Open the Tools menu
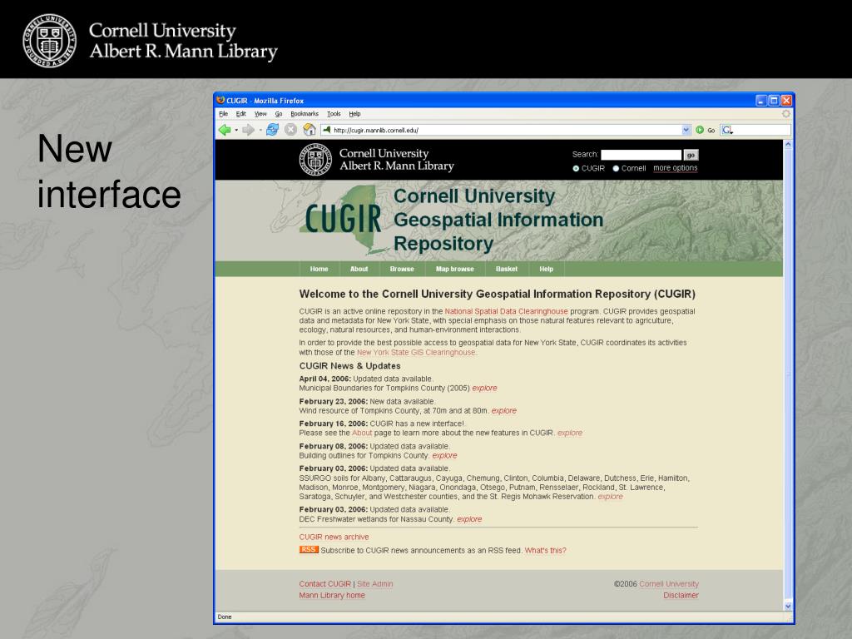Image resolution: width=852 pixels, height=639 pixels. point(334,114)
